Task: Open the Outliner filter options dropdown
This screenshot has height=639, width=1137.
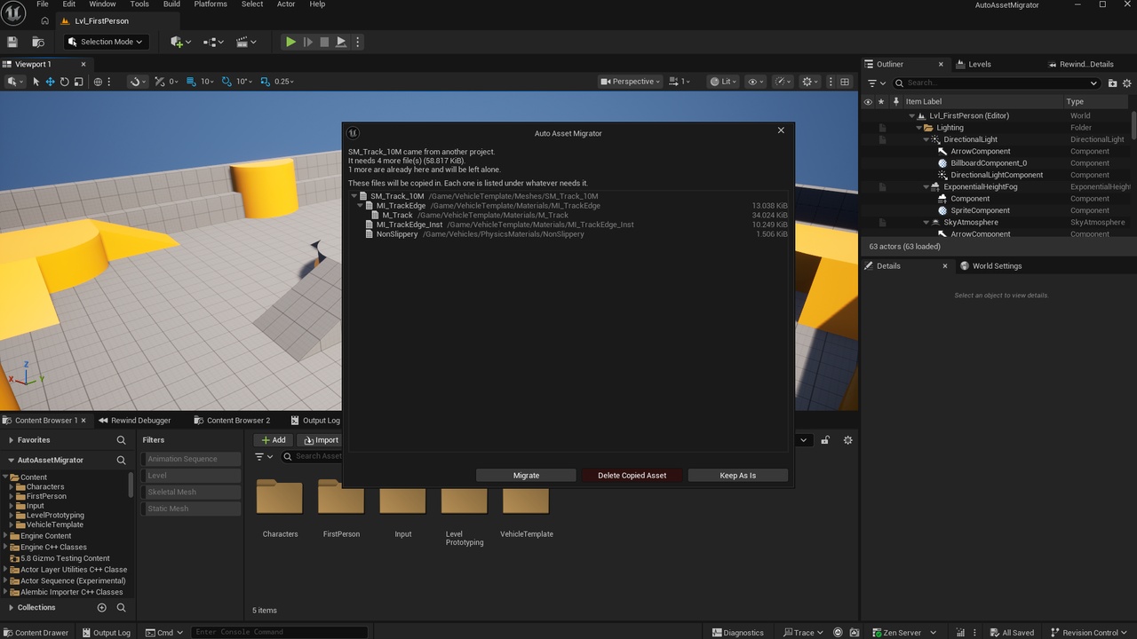Action: (875, 83)
